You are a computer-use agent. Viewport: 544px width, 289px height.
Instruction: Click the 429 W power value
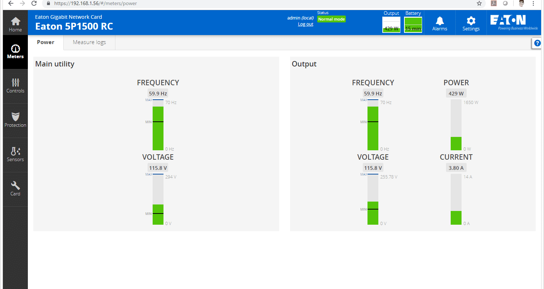[x=456, y=94]
